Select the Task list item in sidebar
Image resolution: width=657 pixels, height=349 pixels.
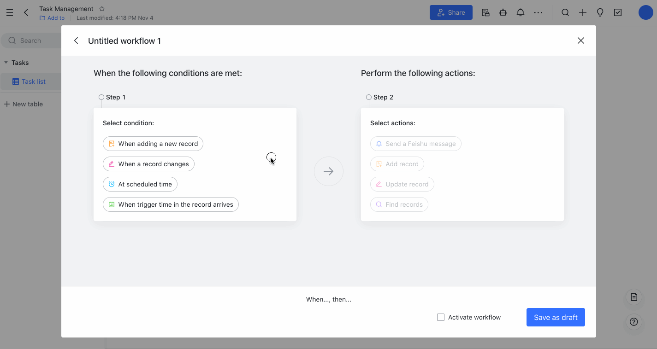(x=33, y=81)
